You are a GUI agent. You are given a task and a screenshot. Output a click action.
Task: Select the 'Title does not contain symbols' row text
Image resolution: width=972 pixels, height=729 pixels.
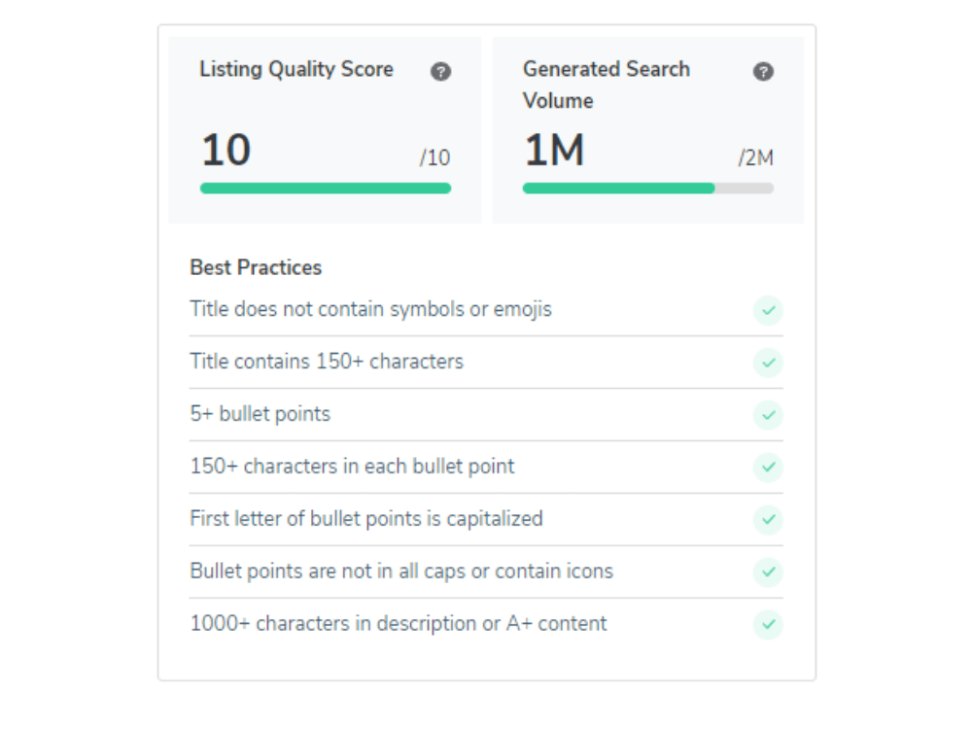(370, 310)
